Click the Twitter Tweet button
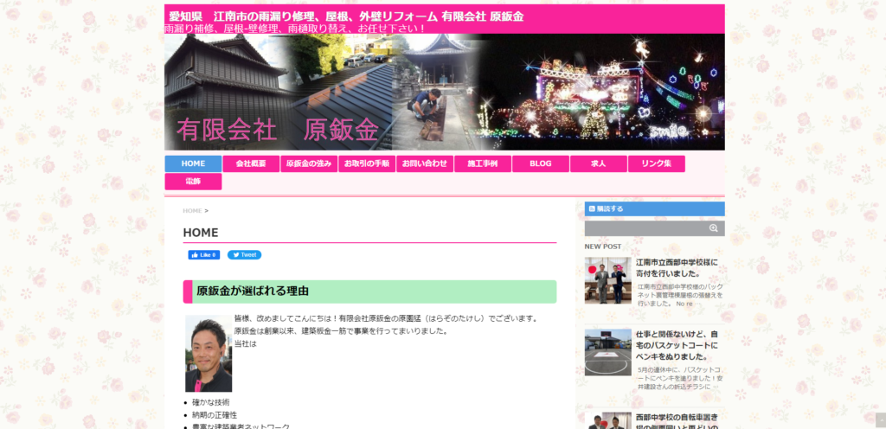 click(x=244, y=254)
